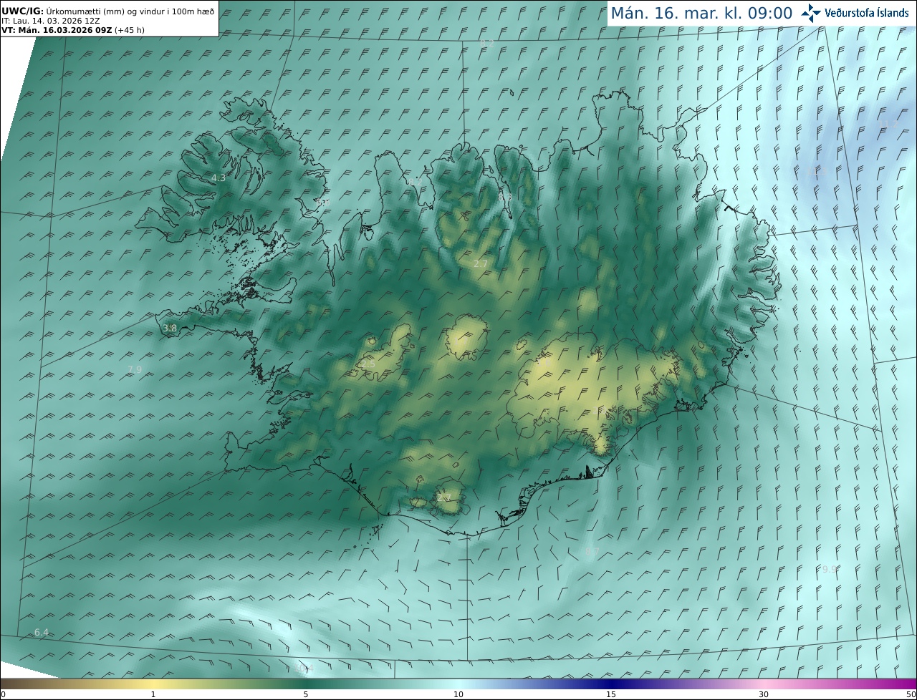
Task: Click the Veðurstofa Íslands logo
Action: (855, 13)
